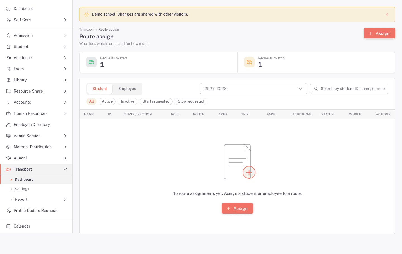Expand the Human Resources menu chevron
The image size is (402, 254).
click(x=65, y=113)
